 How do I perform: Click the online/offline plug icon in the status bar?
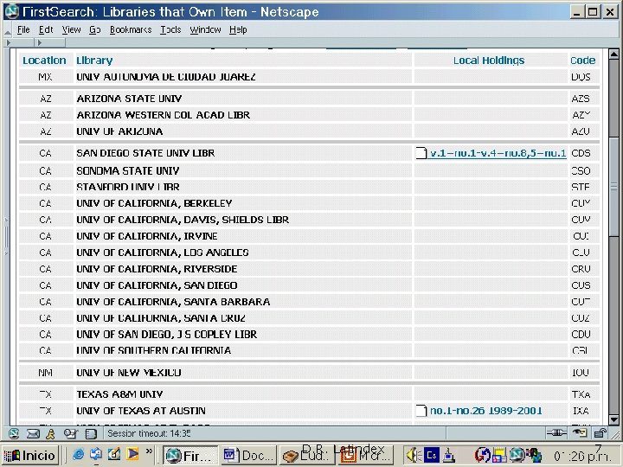[556, 433]
